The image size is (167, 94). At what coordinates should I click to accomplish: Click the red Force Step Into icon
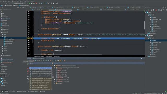click(x=51, y=61)
